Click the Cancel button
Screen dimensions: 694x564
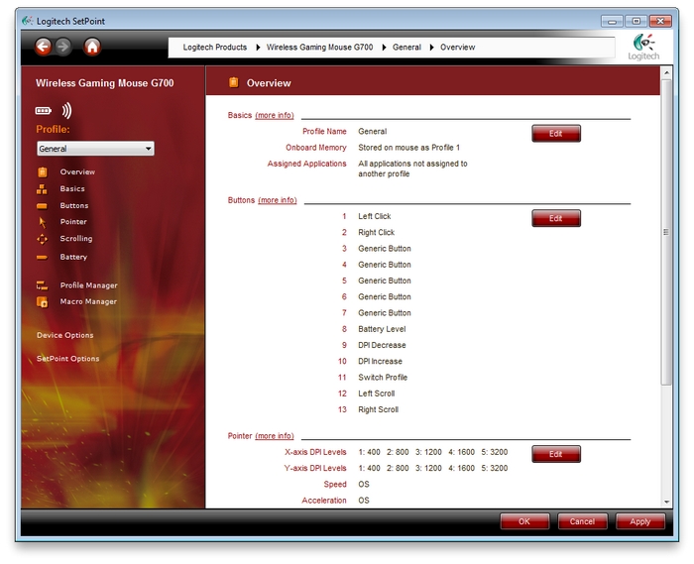(x=582, y=521)
